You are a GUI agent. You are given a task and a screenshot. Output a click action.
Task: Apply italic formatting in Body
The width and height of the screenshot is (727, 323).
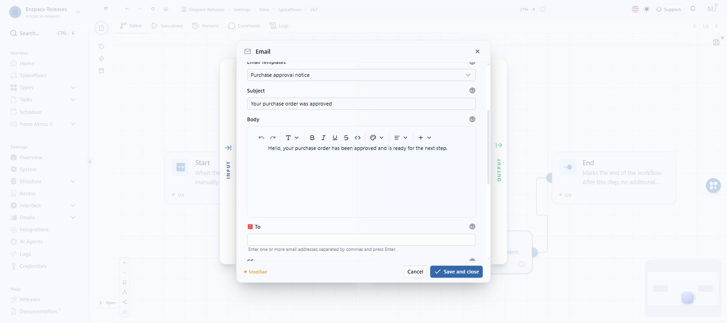click(323, 137)
